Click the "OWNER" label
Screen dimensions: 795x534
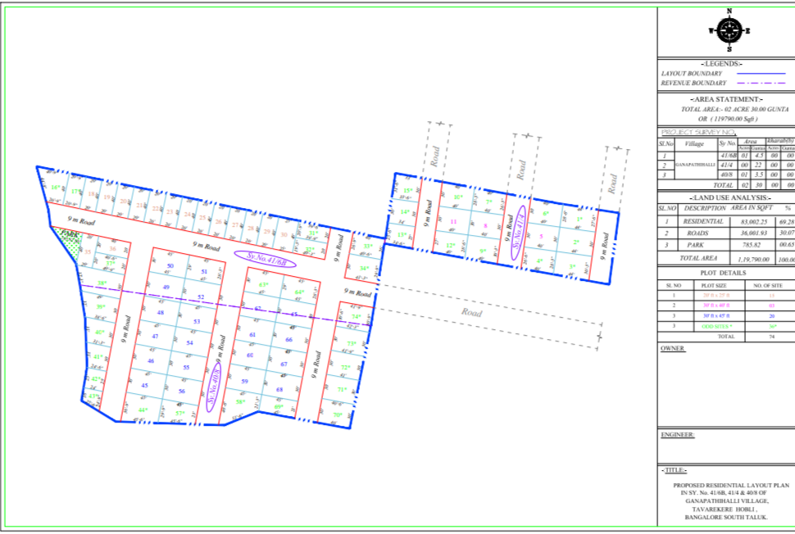click(672, 349)
